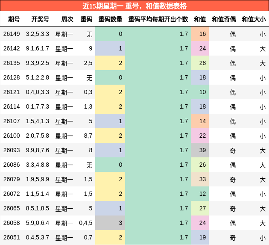This screenshot has width=269, height=245.
Task: Select the '开奖号' column header
Action: (40, 19)
